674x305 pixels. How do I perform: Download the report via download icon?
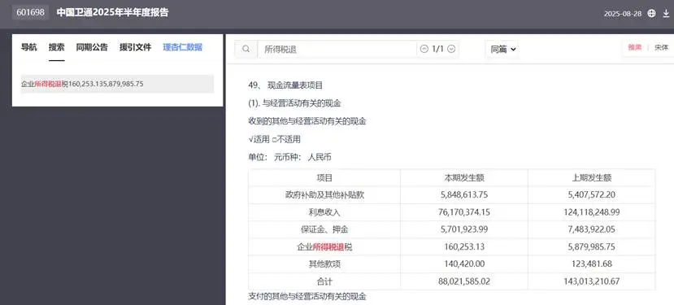pos(666,13)
